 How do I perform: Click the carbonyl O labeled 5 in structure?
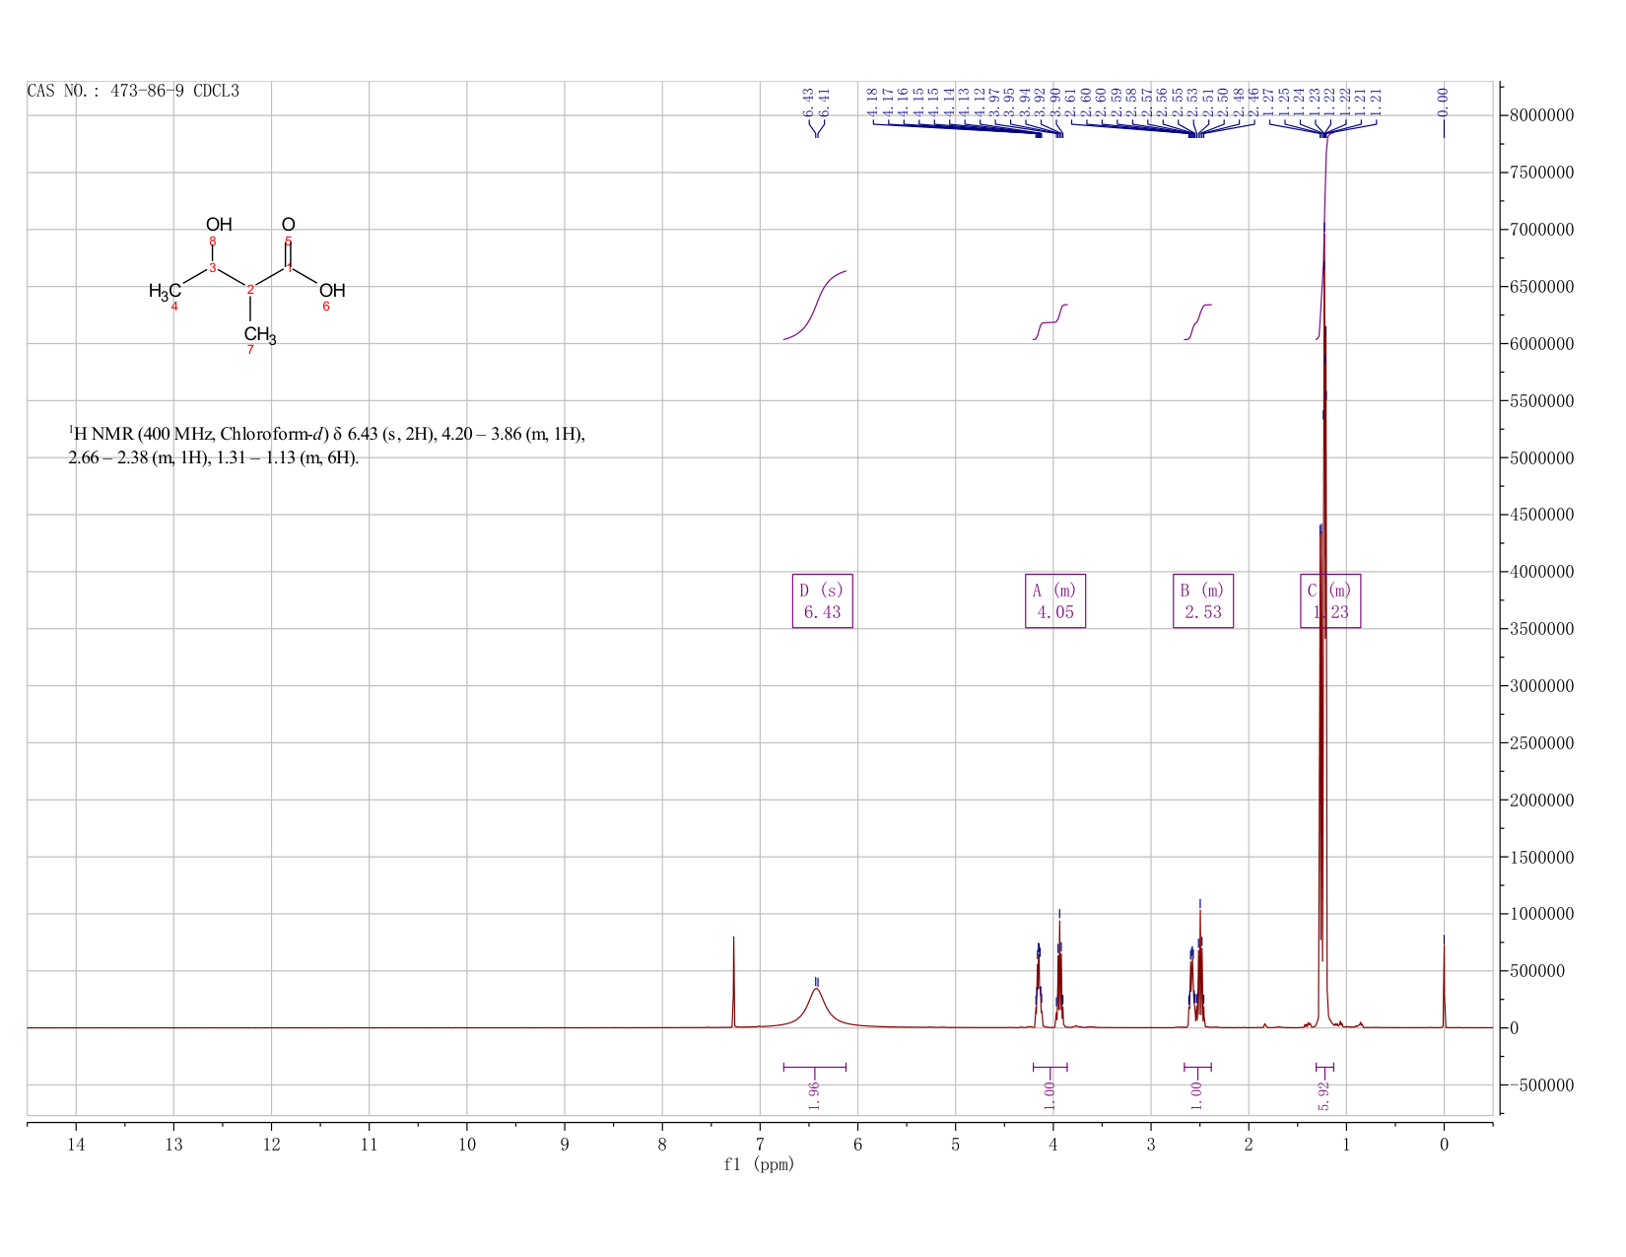tap(288, 226)
